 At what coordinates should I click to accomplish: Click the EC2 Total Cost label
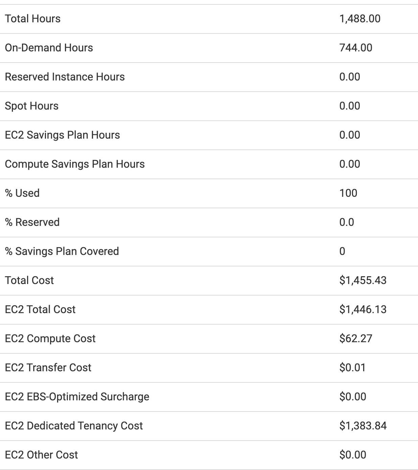(40, 309)
